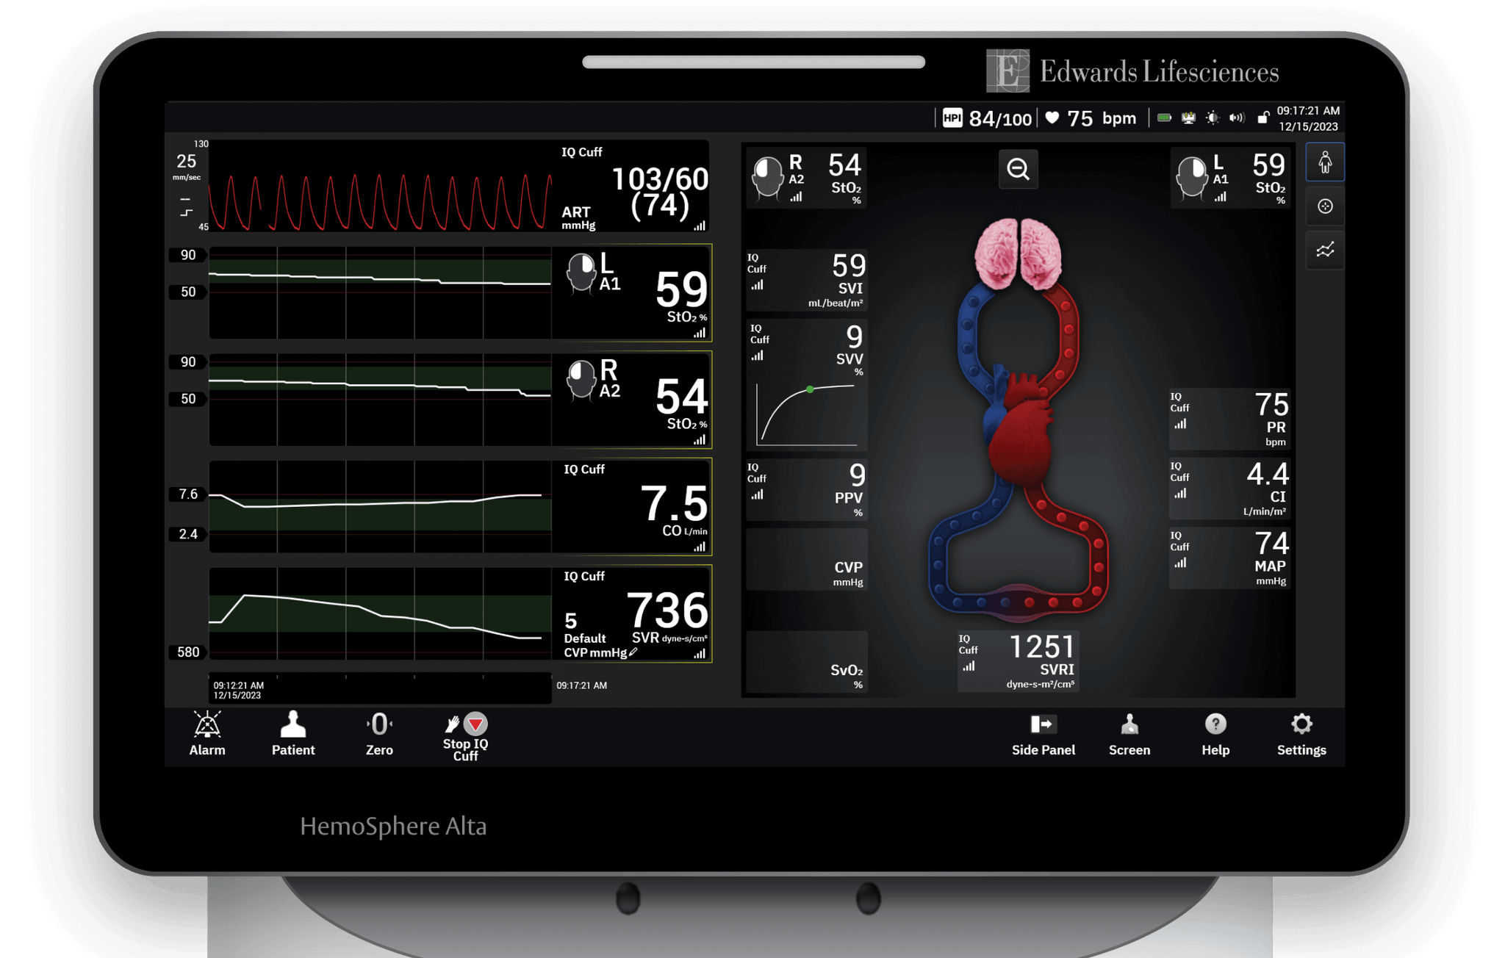Tap the brain in the physiology graphic

(1018, 254)
